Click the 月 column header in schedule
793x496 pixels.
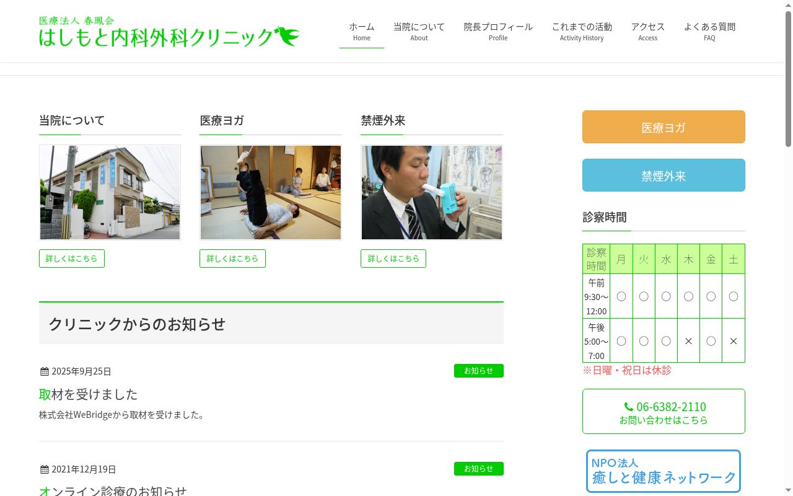[621, 259]
